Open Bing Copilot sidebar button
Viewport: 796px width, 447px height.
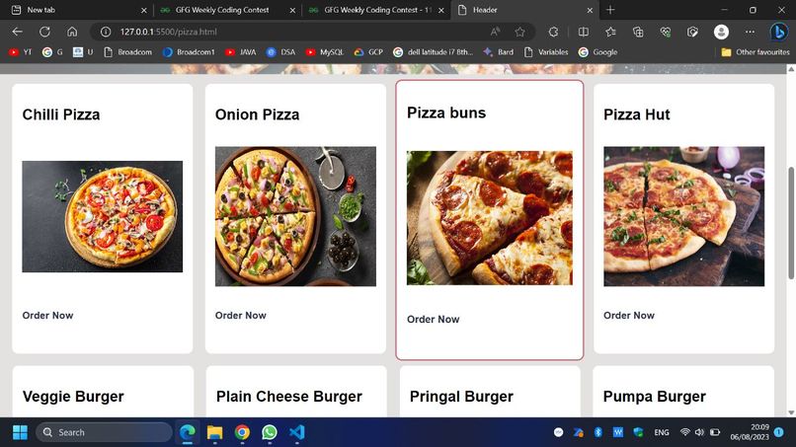[x=778, y=32]
